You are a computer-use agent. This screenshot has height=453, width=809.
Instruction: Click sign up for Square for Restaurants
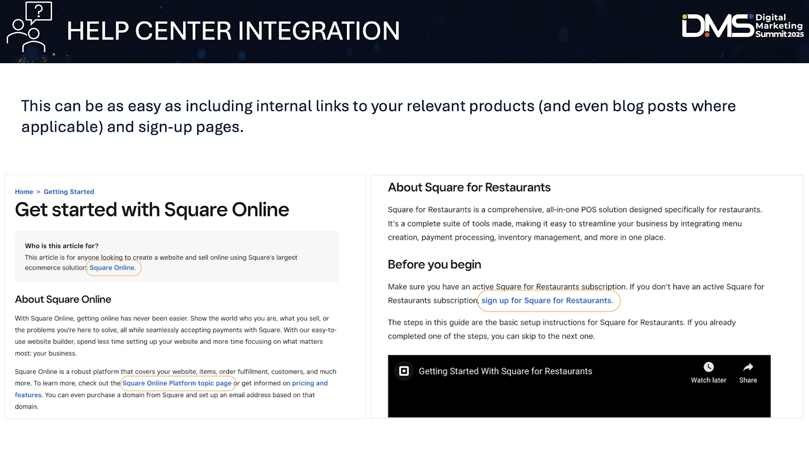(x=547, y=300)
